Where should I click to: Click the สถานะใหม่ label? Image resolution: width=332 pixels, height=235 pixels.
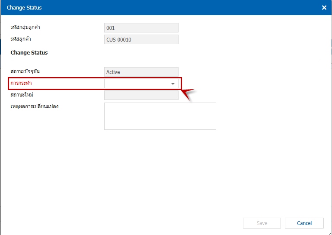(x=22, y=94)
